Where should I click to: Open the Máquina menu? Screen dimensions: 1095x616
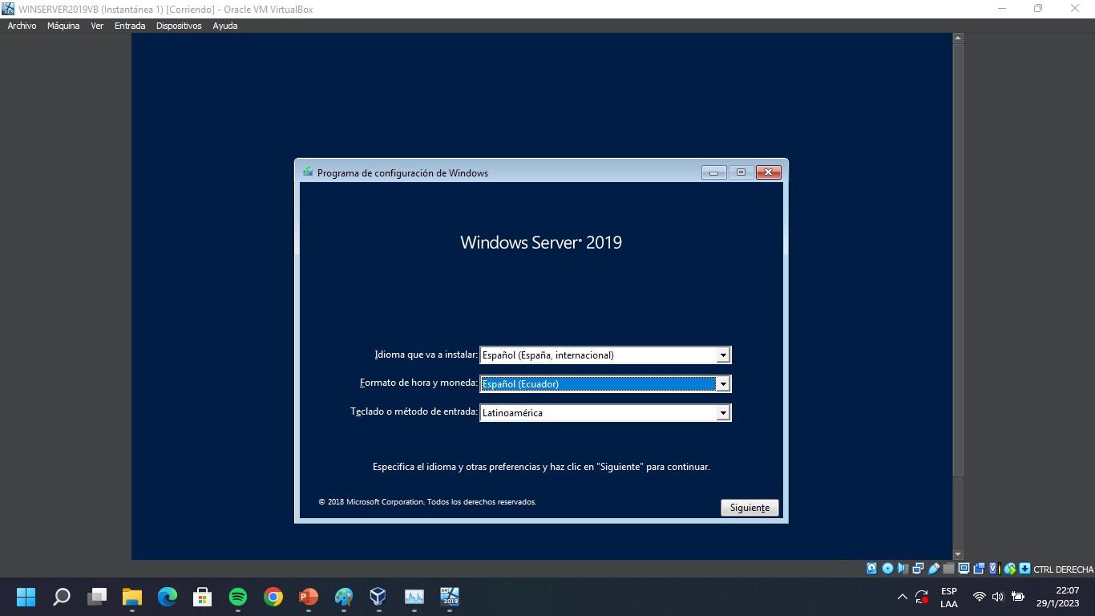pos(63,26)
